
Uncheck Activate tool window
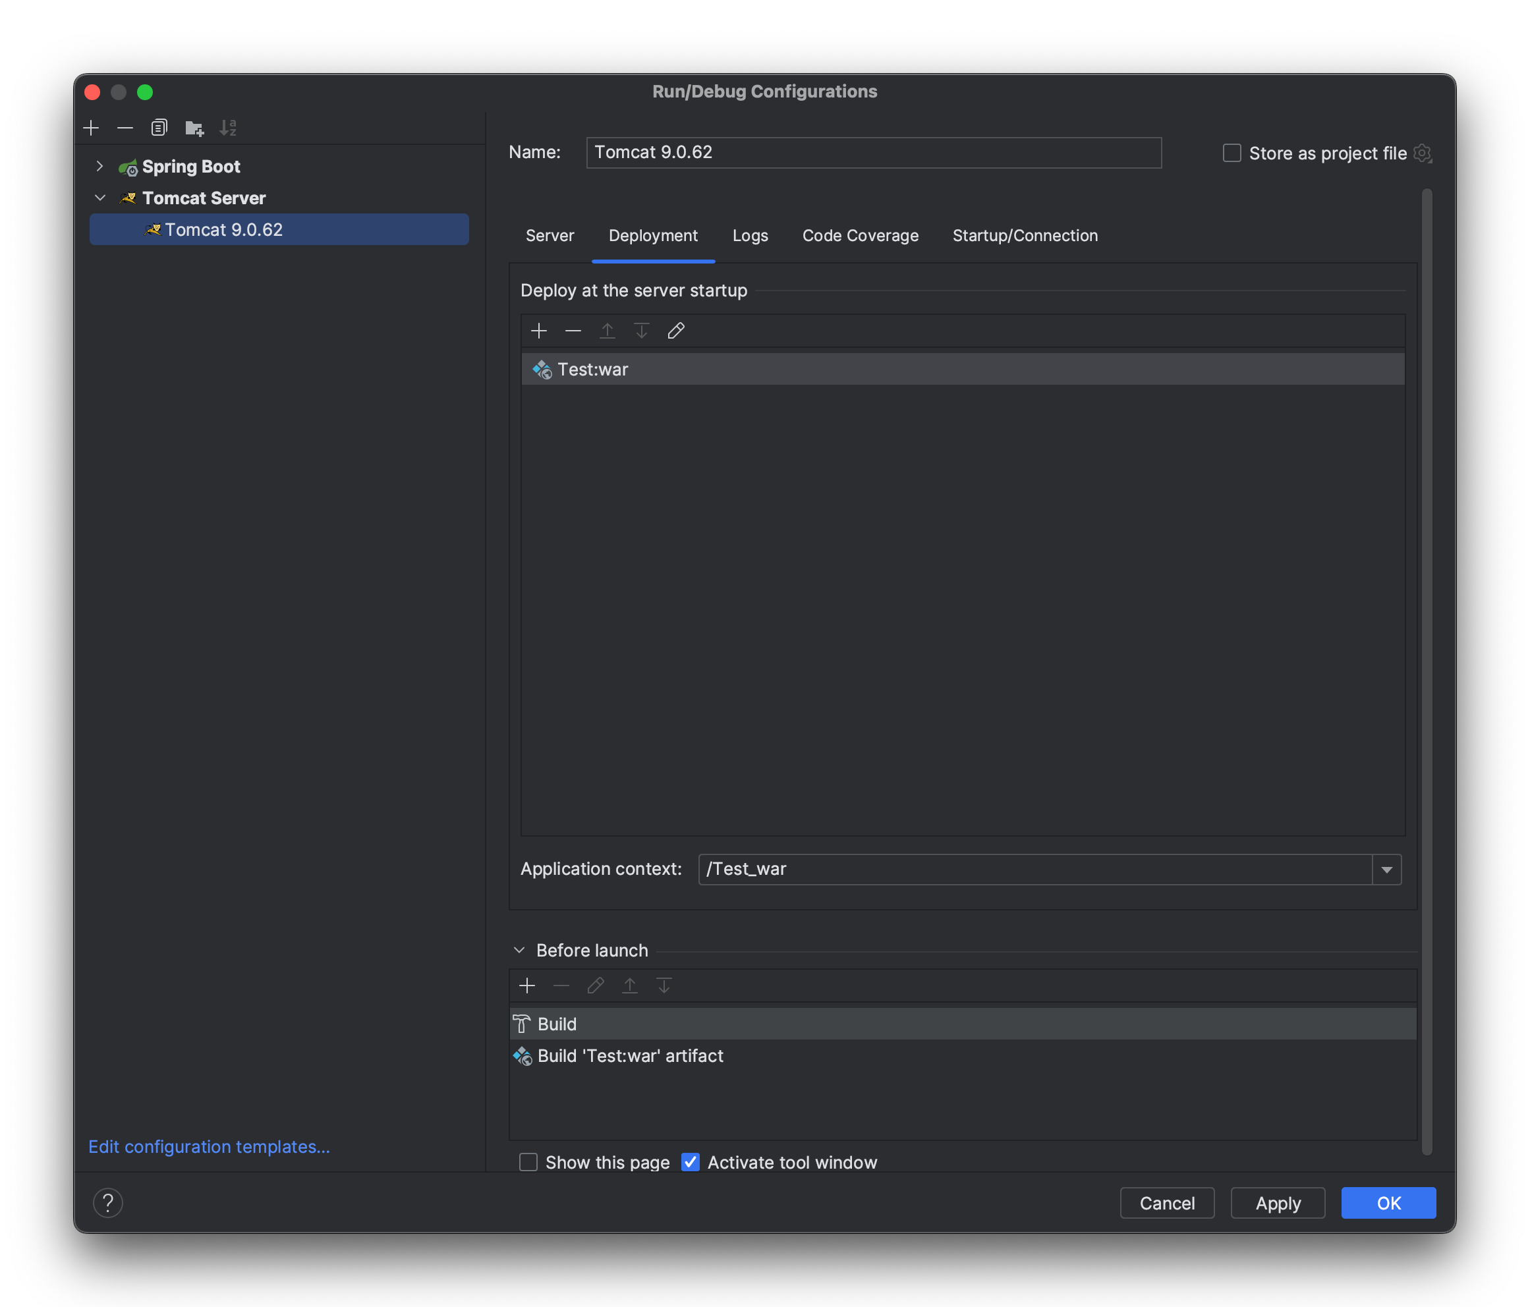coord(691,1161)
